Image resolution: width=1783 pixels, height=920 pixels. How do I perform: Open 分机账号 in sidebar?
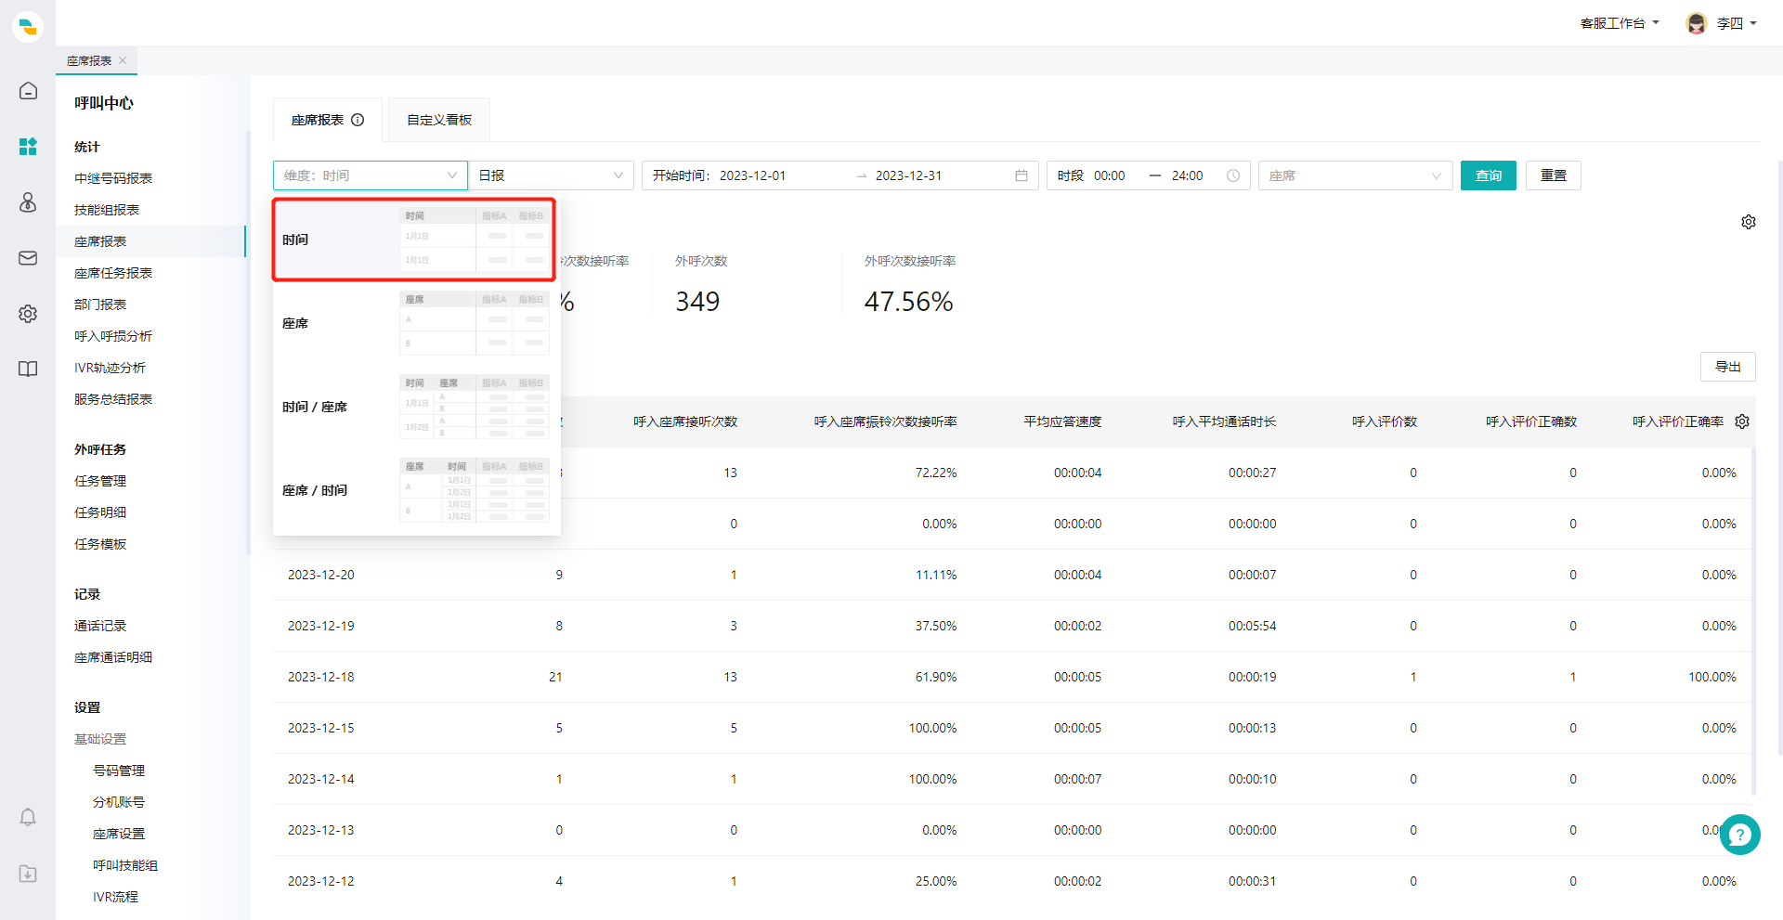tap(119, 802)
